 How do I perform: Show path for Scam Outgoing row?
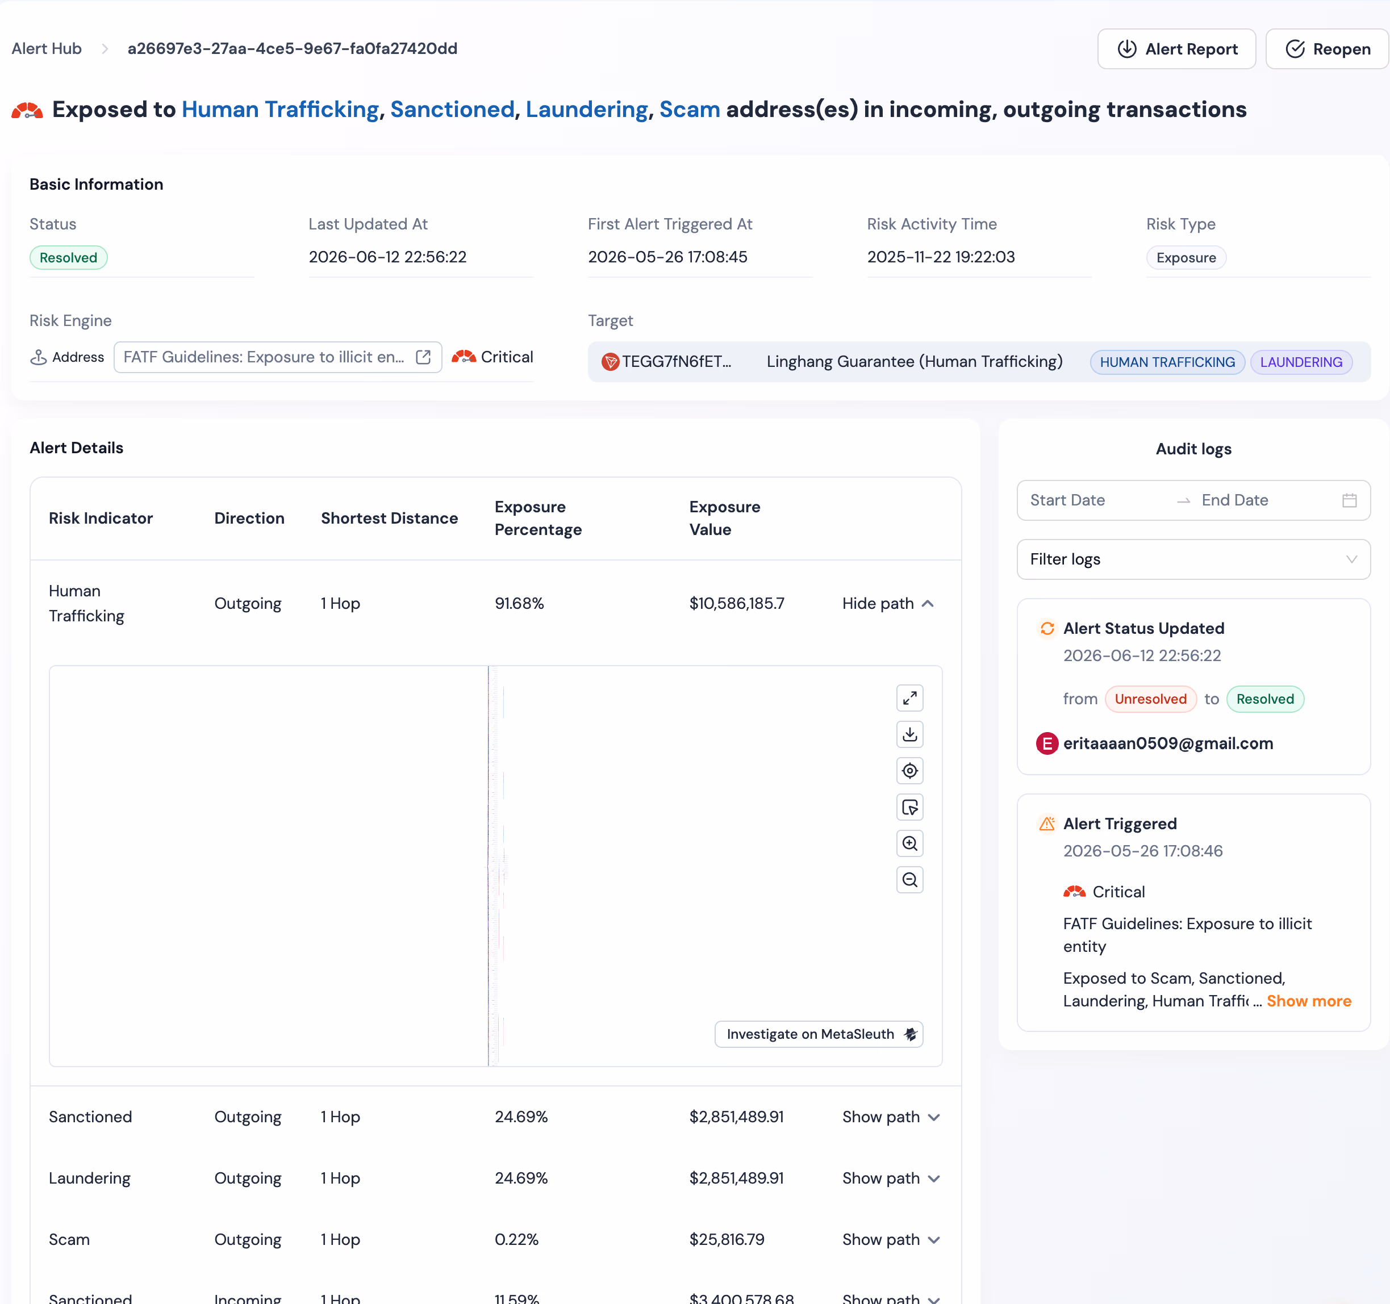pyautogui.click(x=891, y=1240)
